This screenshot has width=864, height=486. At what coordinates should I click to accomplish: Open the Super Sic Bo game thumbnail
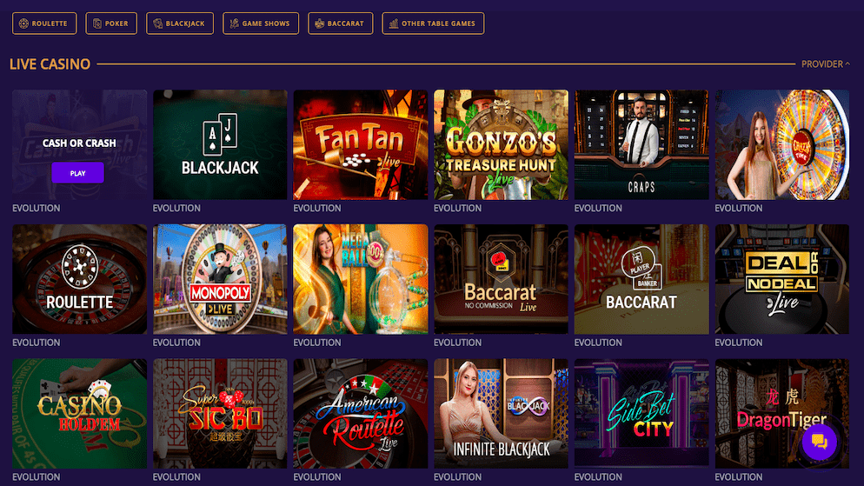(x=220, y=414)
